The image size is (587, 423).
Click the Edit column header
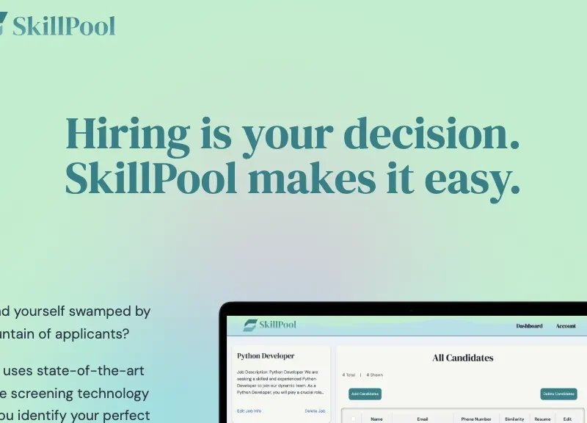[x=567, y=419]
